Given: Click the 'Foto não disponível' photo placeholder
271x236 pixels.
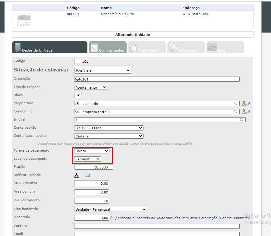Looking at the screenshot, I should click(x=24, y=19).
